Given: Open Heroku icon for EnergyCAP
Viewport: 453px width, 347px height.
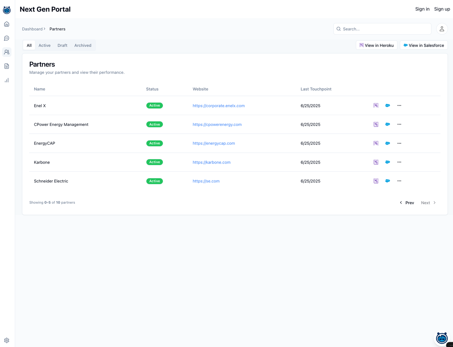Looking at the screenshot, I should [376, 143].
